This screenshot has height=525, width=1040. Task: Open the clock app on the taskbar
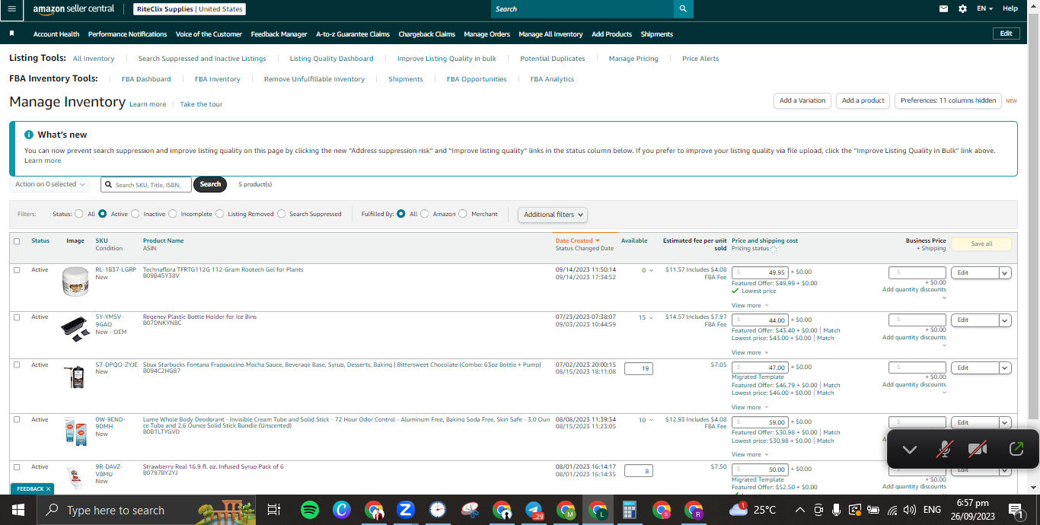pos(437,510)
